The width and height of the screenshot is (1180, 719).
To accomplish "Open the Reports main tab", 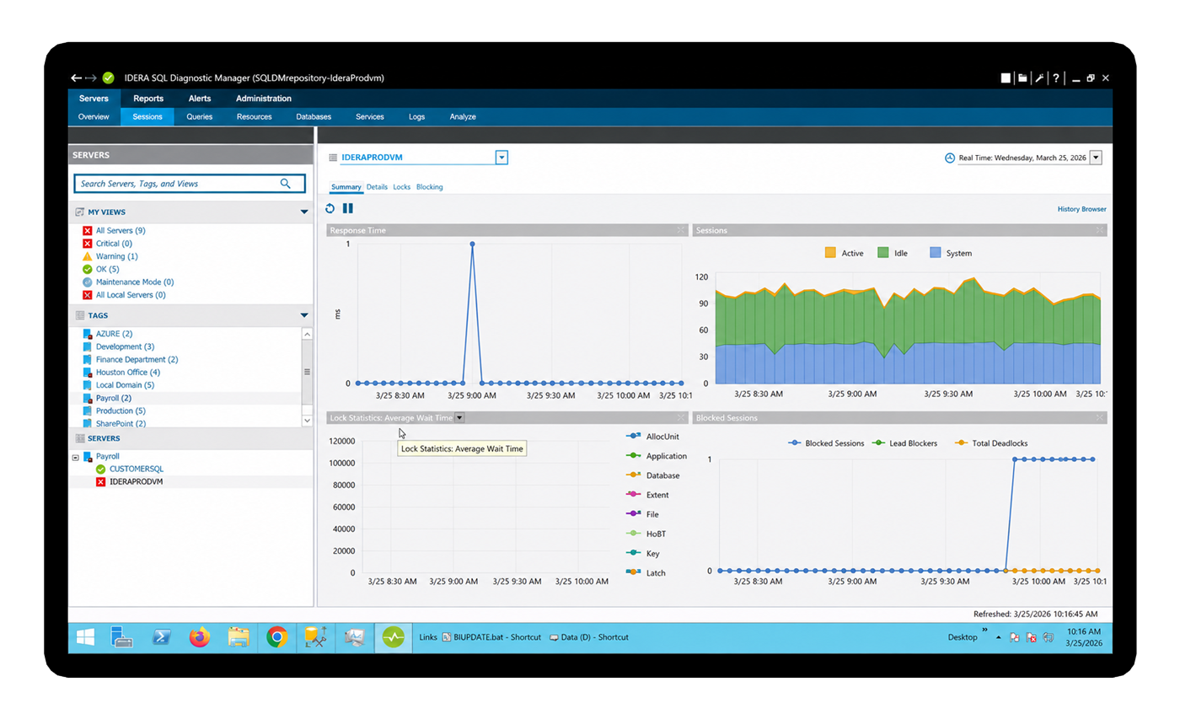I will pos(148,99).
